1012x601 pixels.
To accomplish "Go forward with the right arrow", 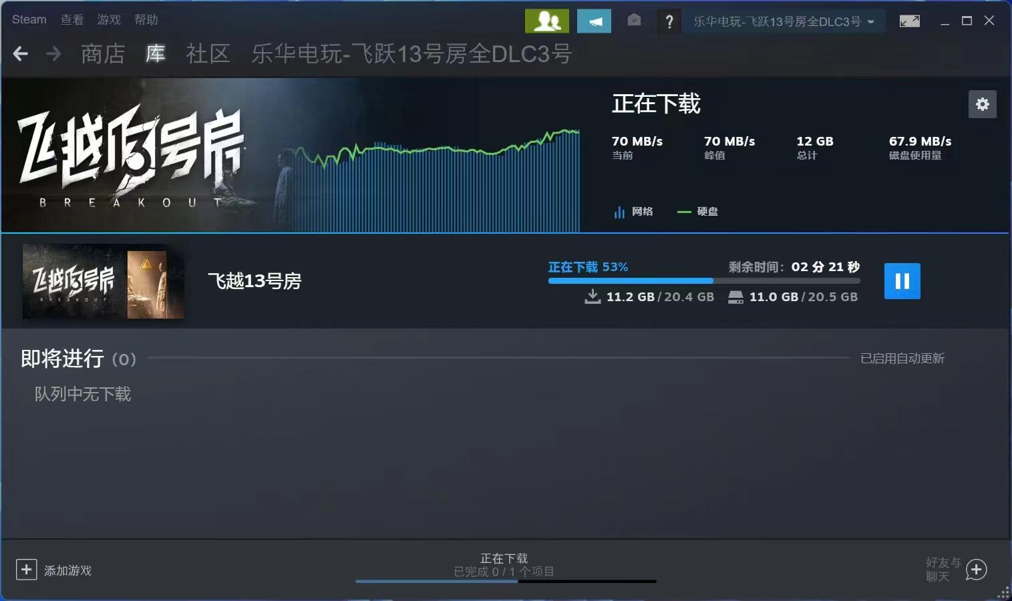I will point(53,53).
